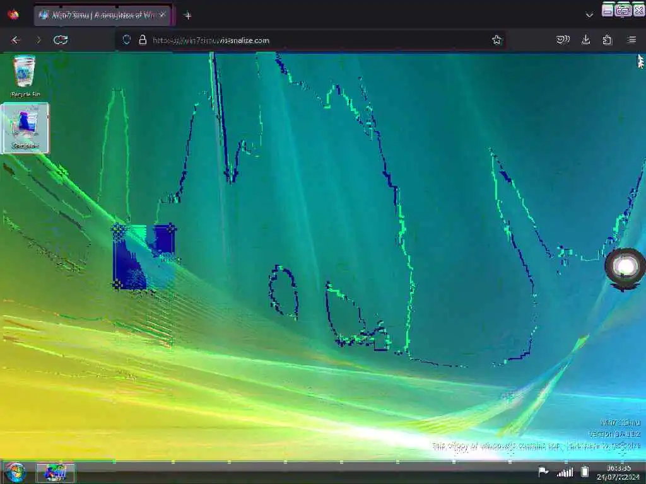Check the network signal bars icon
646x484 pixels.
[565, 471]
